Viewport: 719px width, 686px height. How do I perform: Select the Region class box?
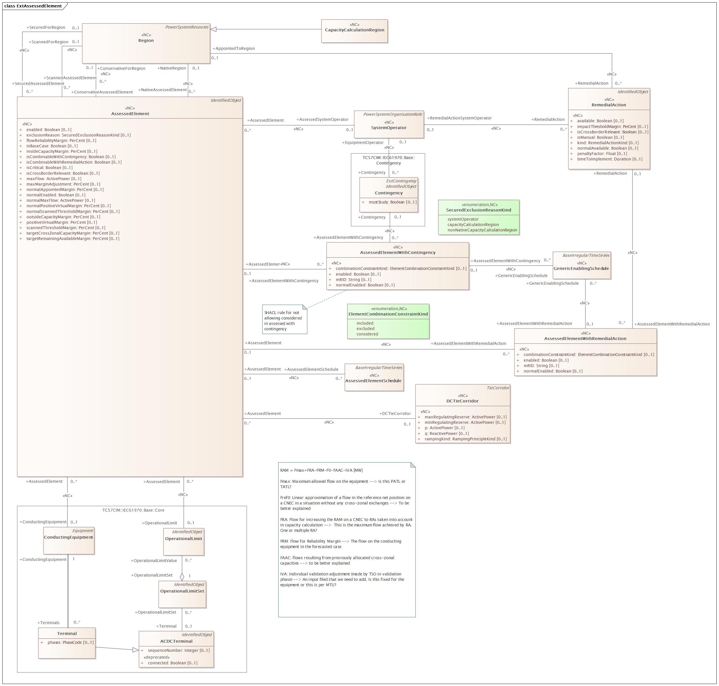click(146, 44)
